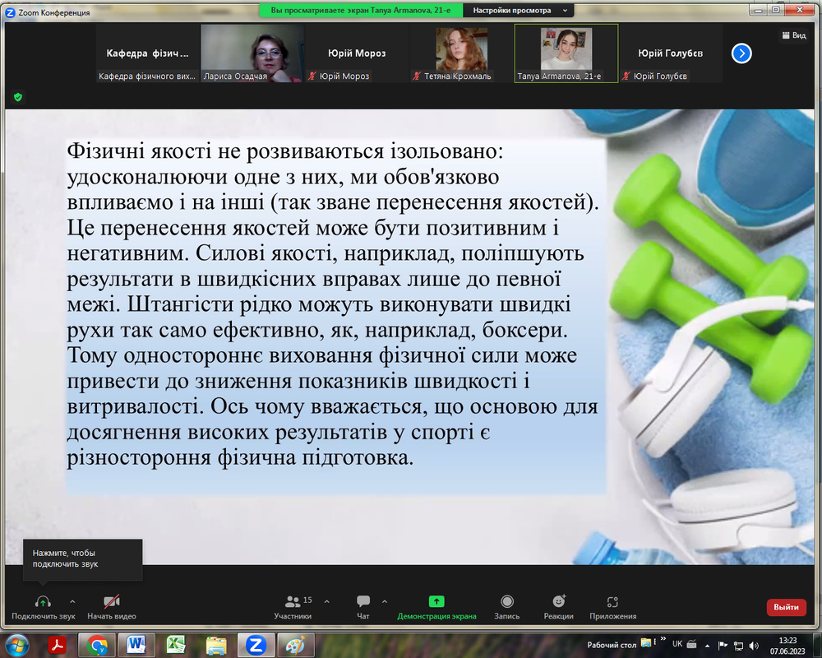Click the keyboard icon in the language bar
Image resolution: width=822 pixels, height=658 pixels.
[x=691, y=644]
